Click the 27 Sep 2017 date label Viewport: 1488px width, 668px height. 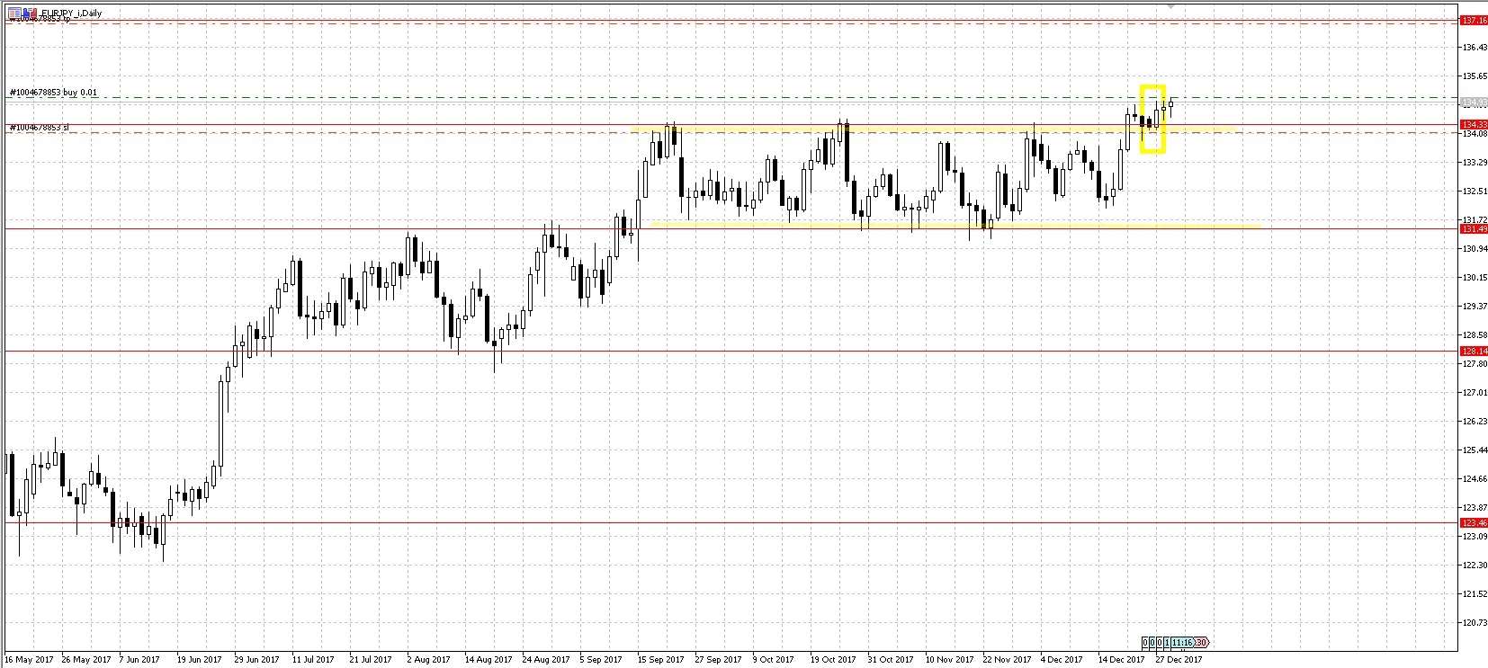click(718, 660)
